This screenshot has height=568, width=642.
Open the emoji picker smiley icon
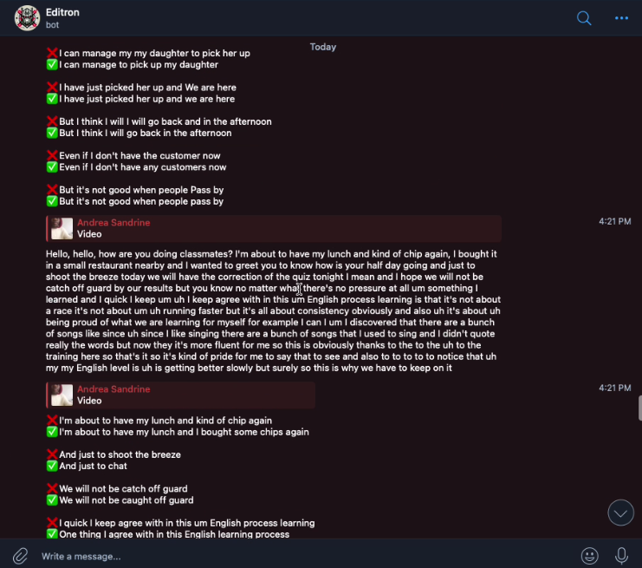[590, 556]
